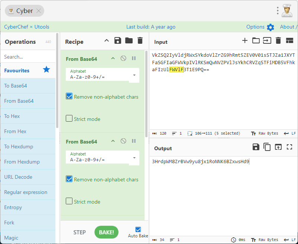Open a folder as input
The width and height of the screenshot is (298, 244).
[256, 40]
